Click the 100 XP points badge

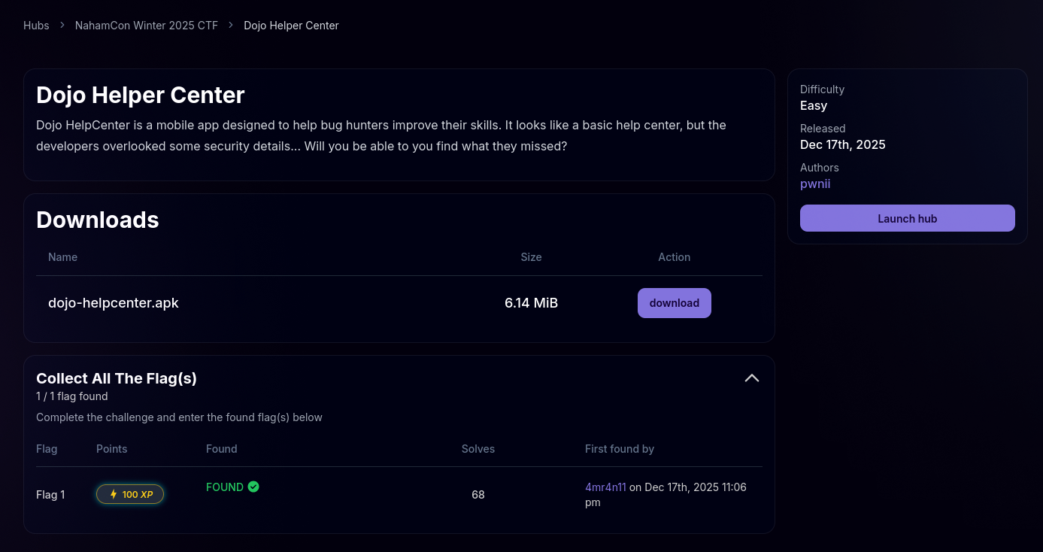(x=130, y=494)
